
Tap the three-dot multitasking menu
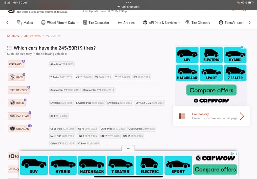(128, 2)
